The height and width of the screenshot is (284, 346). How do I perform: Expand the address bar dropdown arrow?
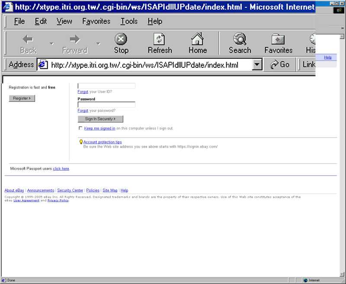pyautogui.click(x=257, y=65)
